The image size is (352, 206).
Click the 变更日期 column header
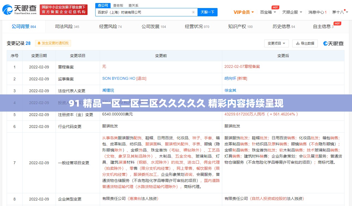[39, 56]
